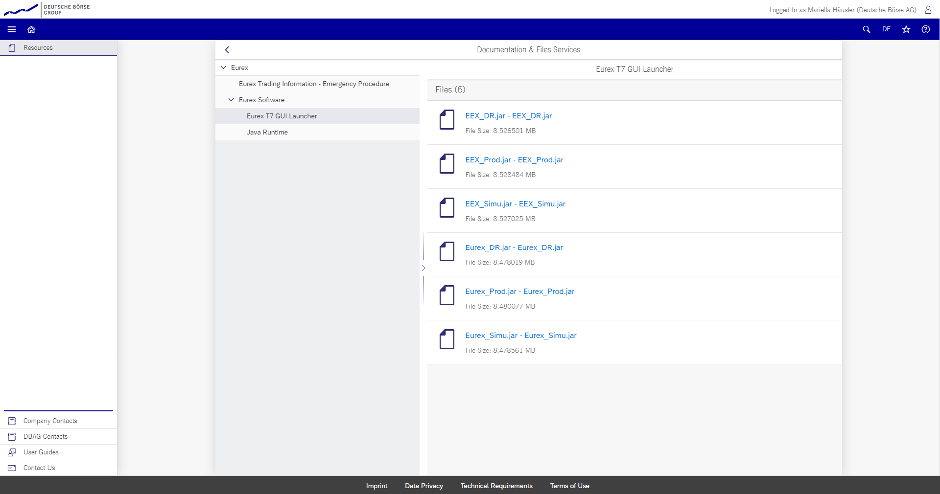Viewport: 940px width, 494px height.
Task: Switch language using DE button
Action: [x=886, y=29]
